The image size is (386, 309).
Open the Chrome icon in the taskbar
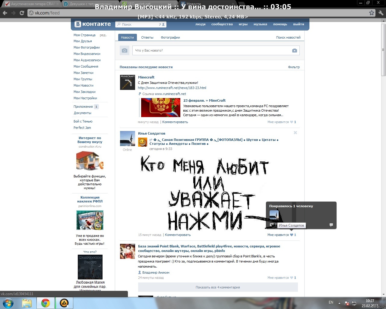tap(46, 303)
